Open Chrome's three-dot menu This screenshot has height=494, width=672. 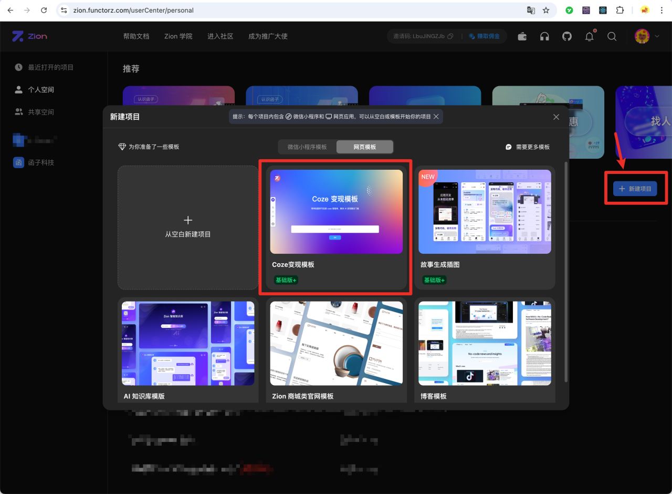[663, 10]
